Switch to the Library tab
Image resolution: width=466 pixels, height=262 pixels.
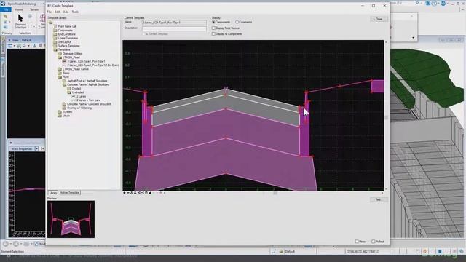[x=53, y=193]
